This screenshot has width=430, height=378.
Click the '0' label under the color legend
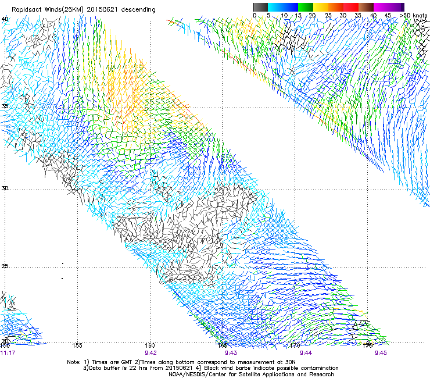[255, 16]
